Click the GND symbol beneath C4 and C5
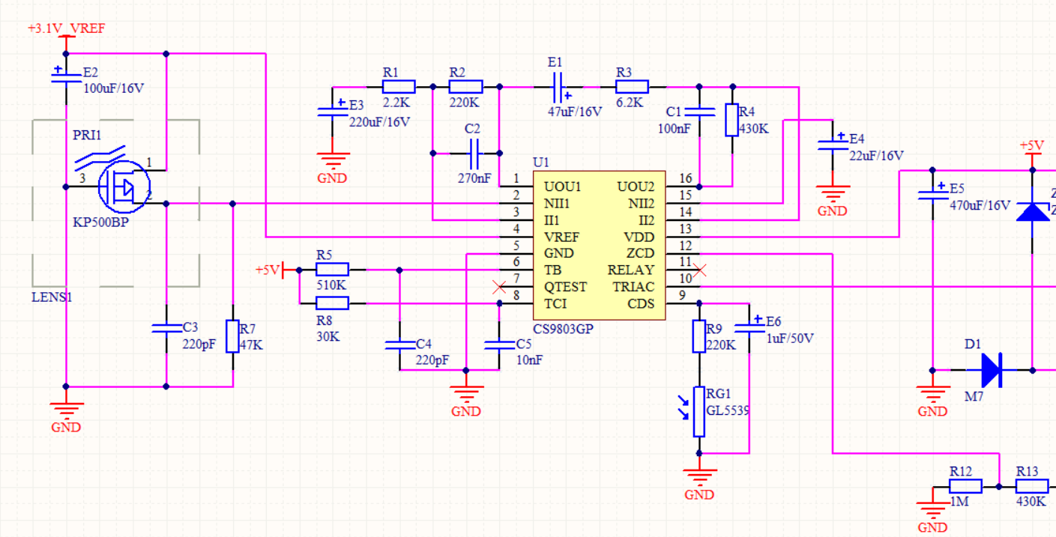 point(466,399)
